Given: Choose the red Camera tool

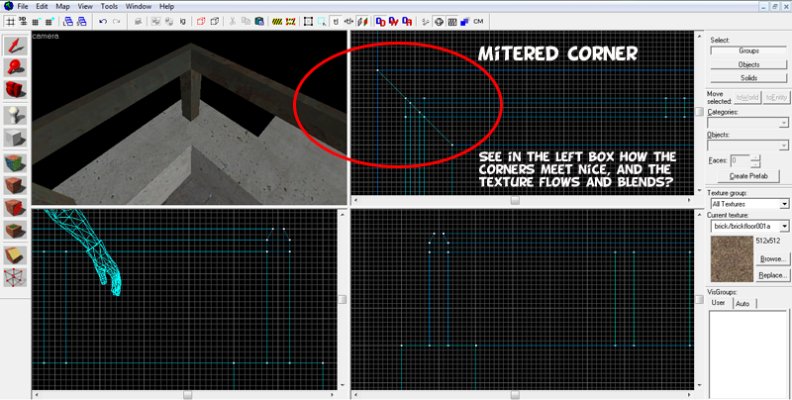Looking at the screenshot, I should click(15, 91).
